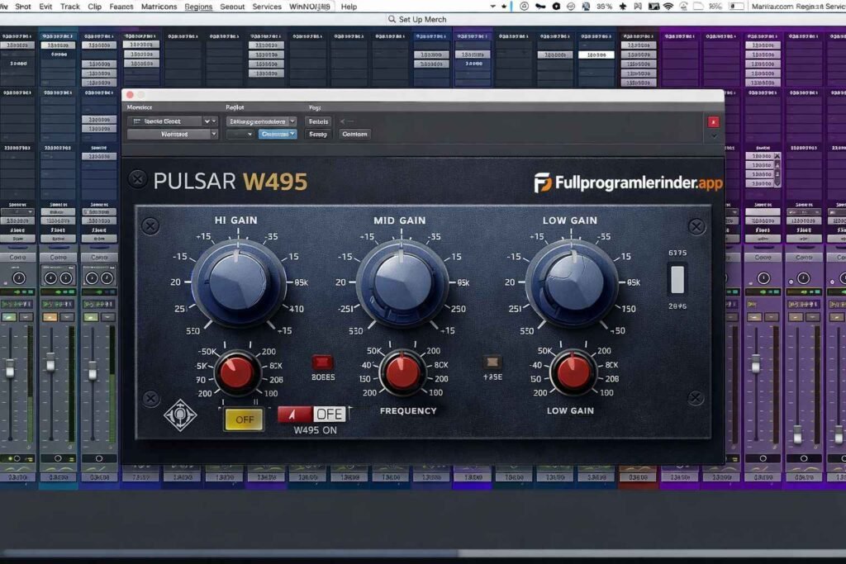The width and height of the screenshot is (846, 564).
Task: Click the HI GAIN knob
Action: (236, 281)
